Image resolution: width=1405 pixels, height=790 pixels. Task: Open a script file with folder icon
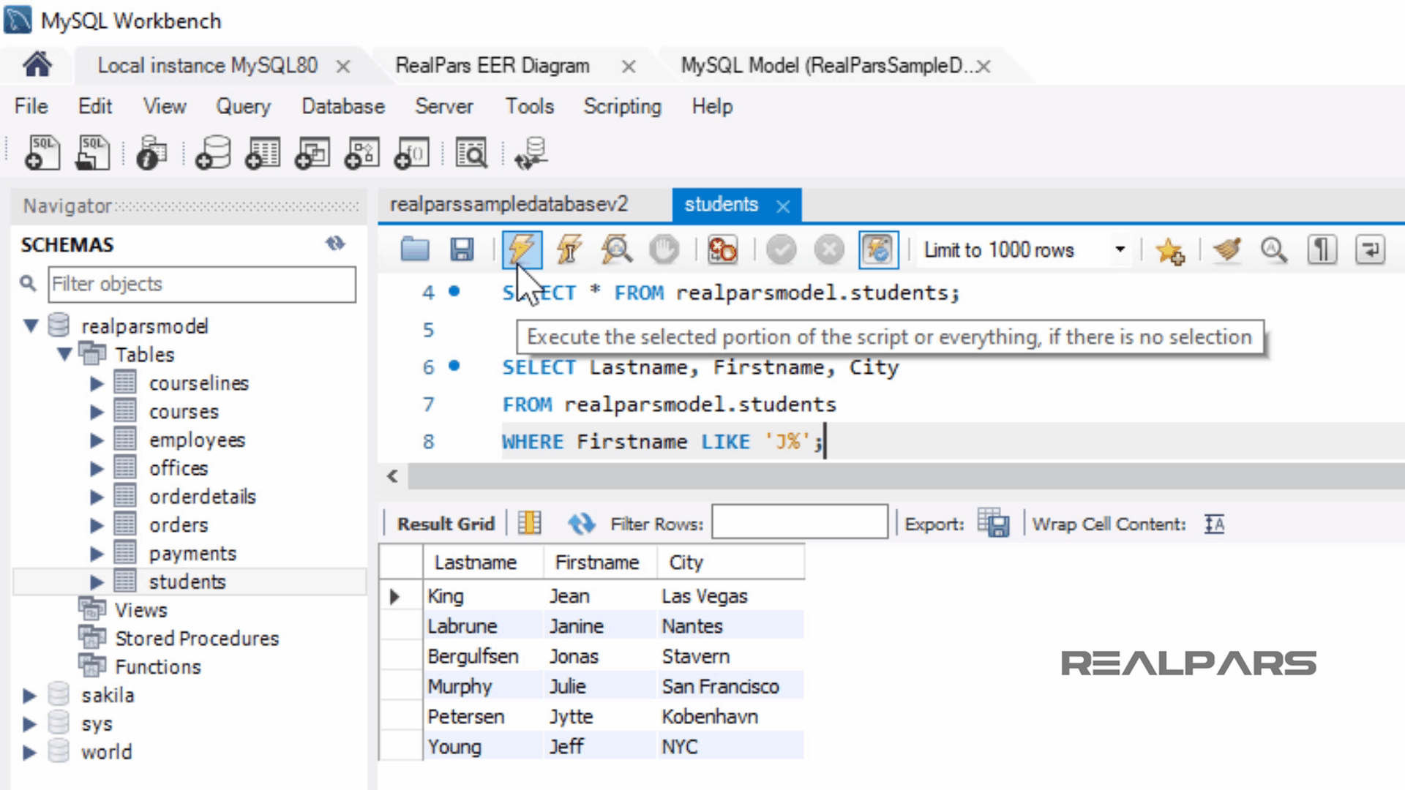point(415,250)
